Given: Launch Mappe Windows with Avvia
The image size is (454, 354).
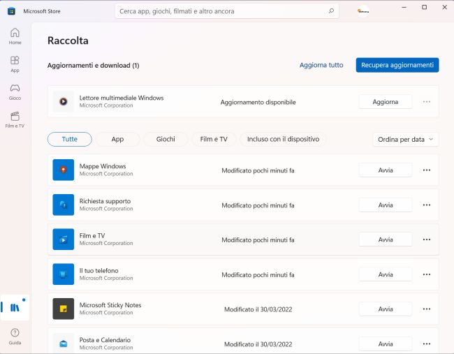Looking at the screenshot, I should [386, 170].
